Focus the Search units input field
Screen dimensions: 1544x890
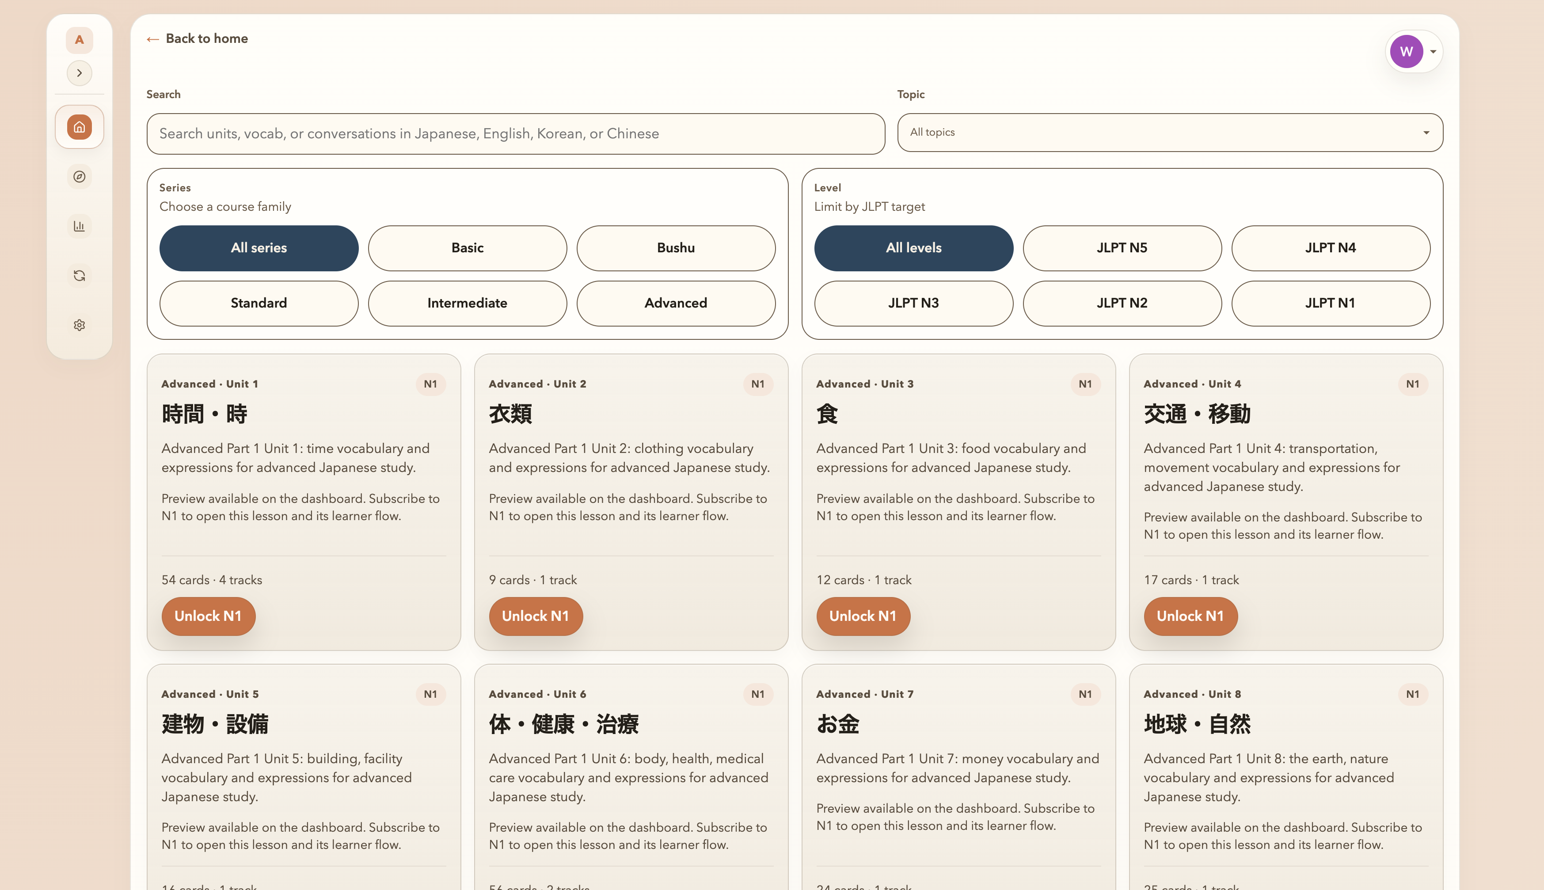516,133
